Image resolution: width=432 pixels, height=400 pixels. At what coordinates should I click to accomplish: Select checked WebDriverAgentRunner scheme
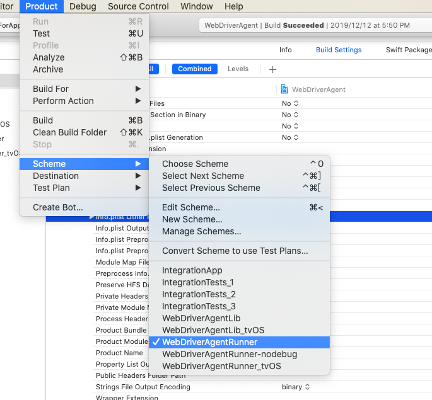click(239, 342)
